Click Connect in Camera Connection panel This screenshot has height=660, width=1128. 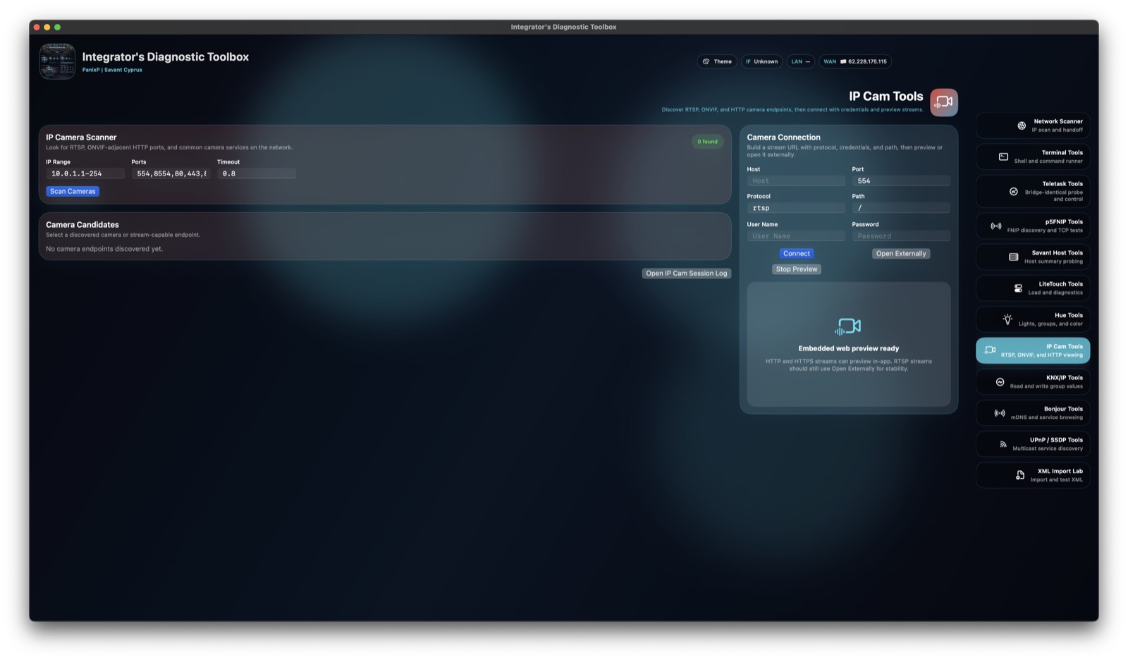click(x=796, y=253)
